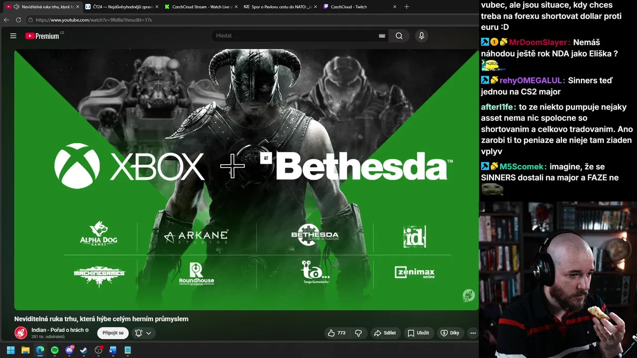The width and height of the screenshot is (637, 358).
Task: Open Indian - Pořad o hrách channel link
Action: tap(57, 330)
